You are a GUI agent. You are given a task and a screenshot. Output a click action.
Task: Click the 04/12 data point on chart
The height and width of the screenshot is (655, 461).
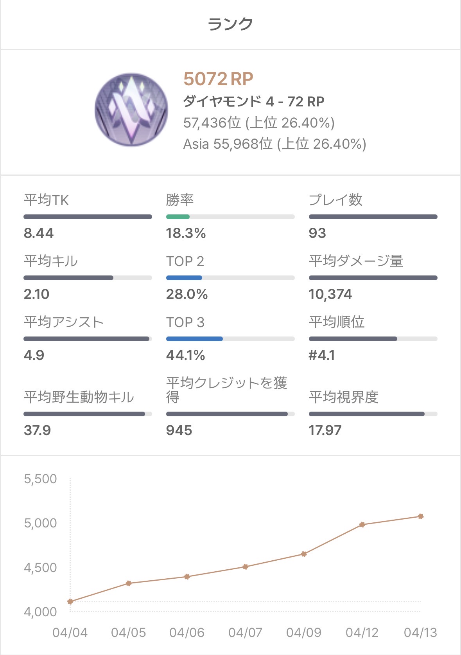(362, 525)
